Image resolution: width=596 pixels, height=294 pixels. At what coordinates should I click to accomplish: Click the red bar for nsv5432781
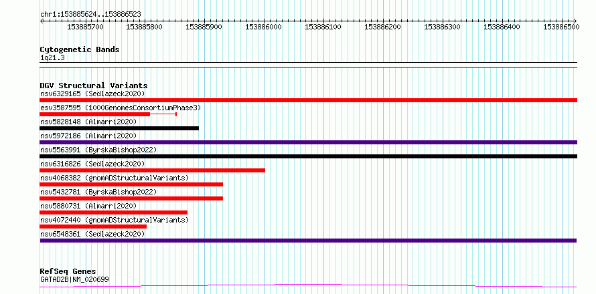(x=131, y=198)
